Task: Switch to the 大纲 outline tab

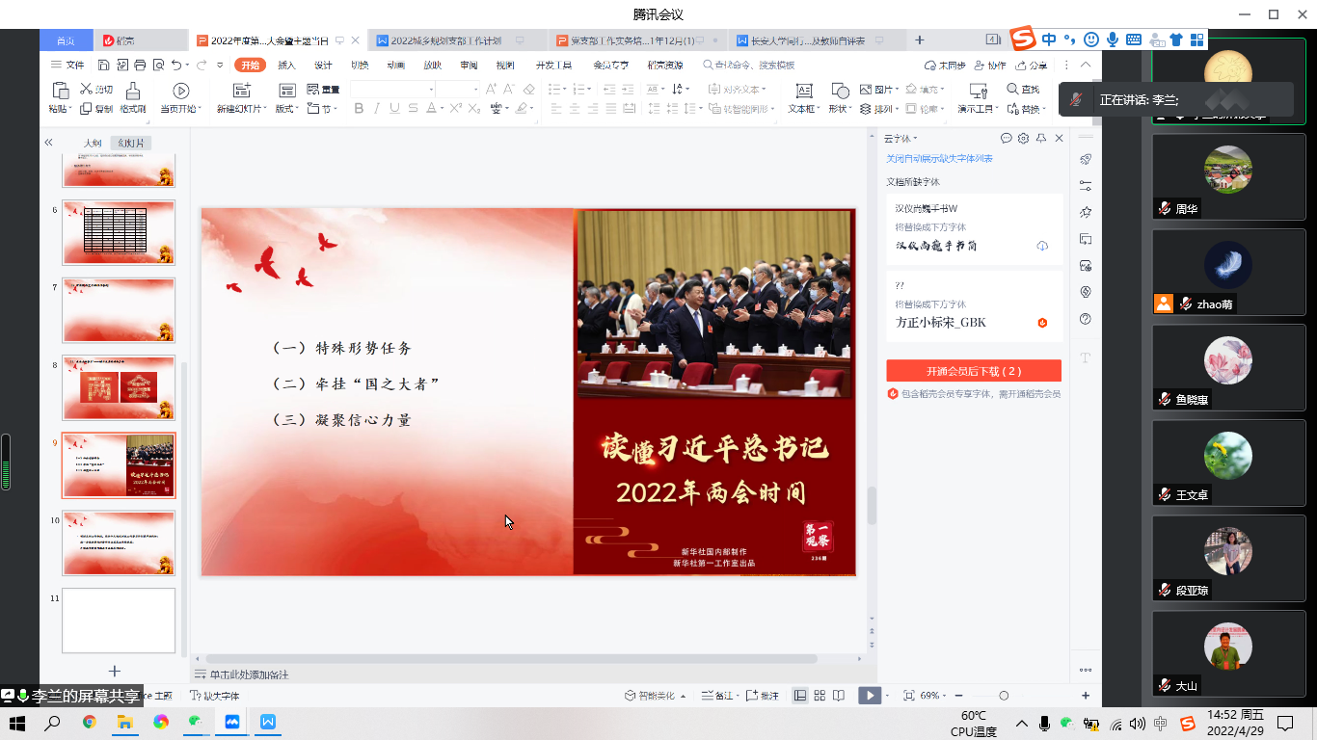Action: [x=93, y=144]
